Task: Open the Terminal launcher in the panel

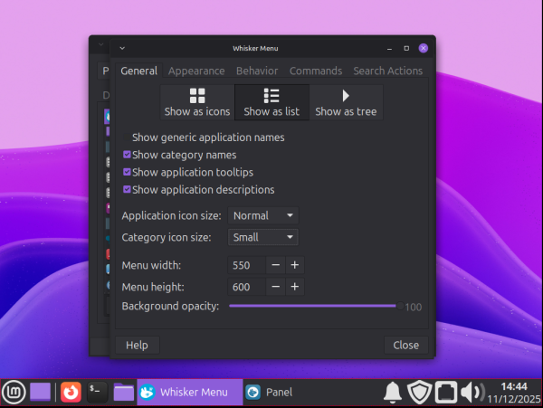Action: 97,392
